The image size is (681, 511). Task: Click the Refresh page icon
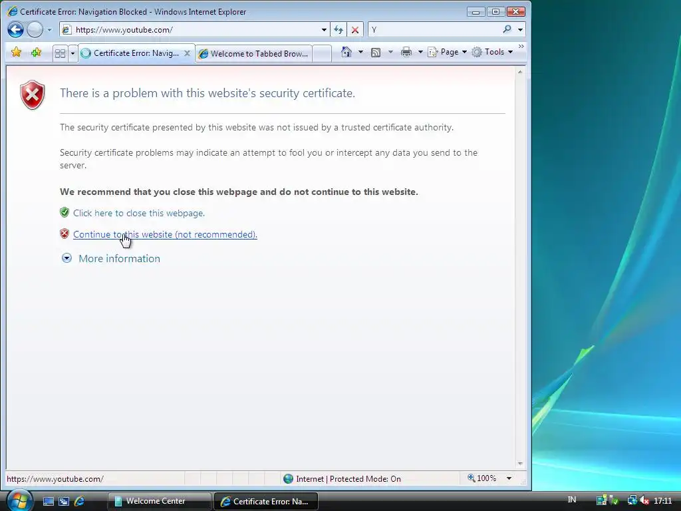(339, 30)
